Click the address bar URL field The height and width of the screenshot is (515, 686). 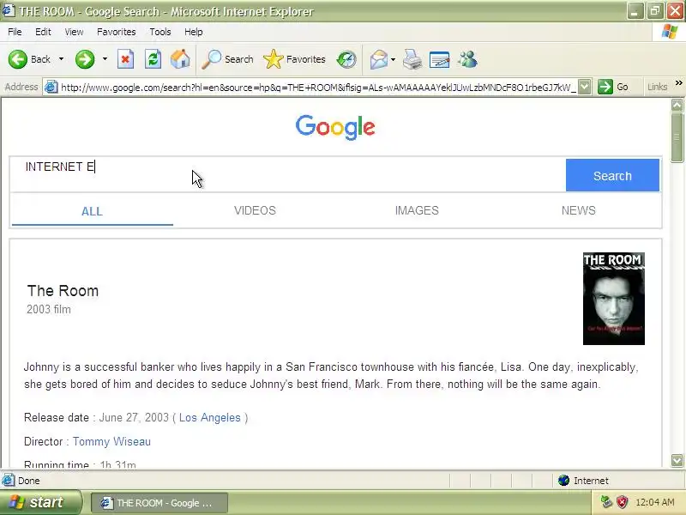(x=318, y=88)
